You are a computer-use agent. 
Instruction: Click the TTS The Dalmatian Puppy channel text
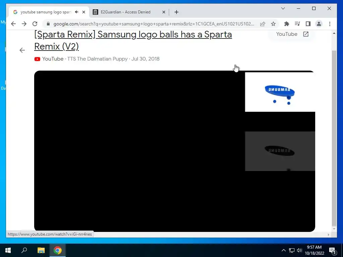pyautogui.click(x=97, y=59)
